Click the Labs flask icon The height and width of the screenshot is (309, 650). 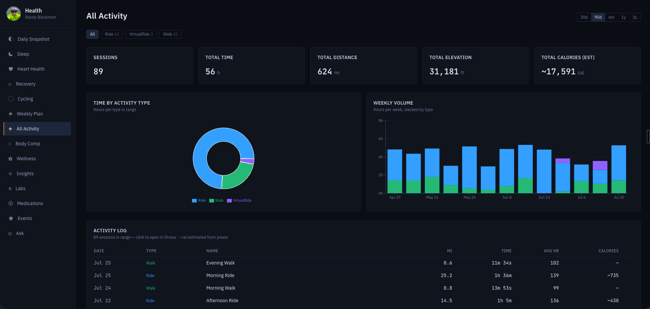click(10, 189)
